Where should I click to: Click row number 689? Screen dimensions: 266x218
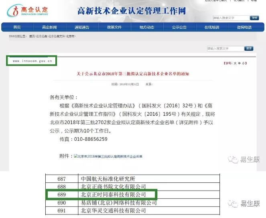(x=61, y=195)
